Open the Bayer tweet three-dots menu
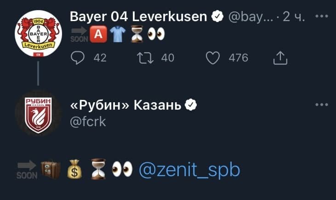This screenshot has width=336, height=200. tap(322, 17)
